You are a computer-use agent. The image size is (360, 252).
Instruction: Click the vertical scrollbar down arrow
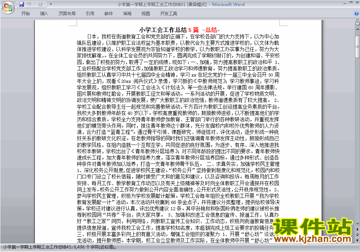pos(358,224)
